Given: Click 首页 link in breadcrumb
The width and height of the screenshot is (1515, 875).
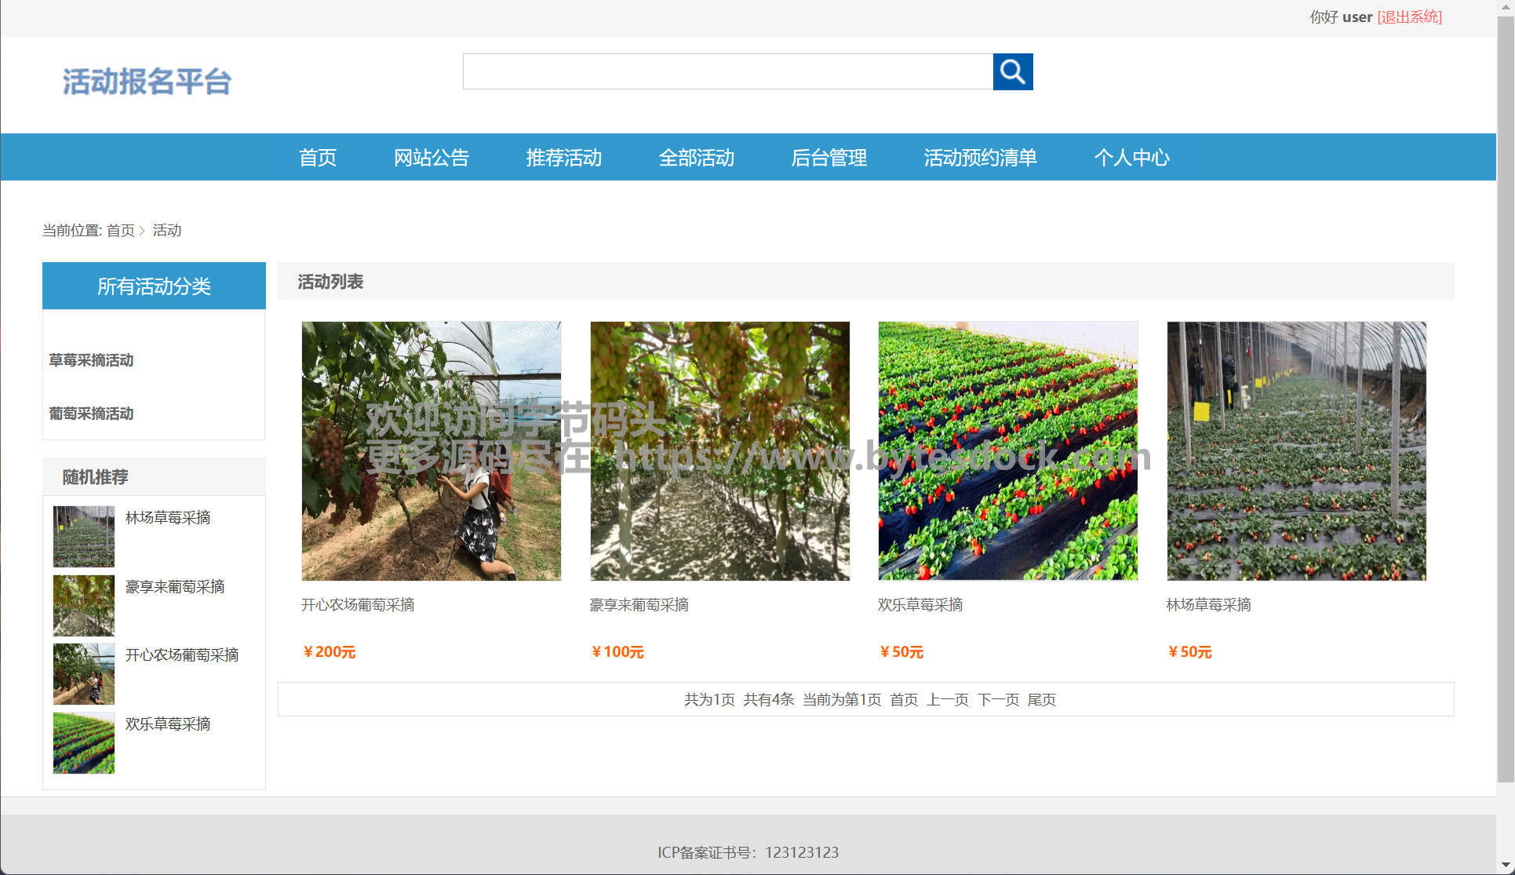Looking at the screenshot, I should [x=121, y=231].
